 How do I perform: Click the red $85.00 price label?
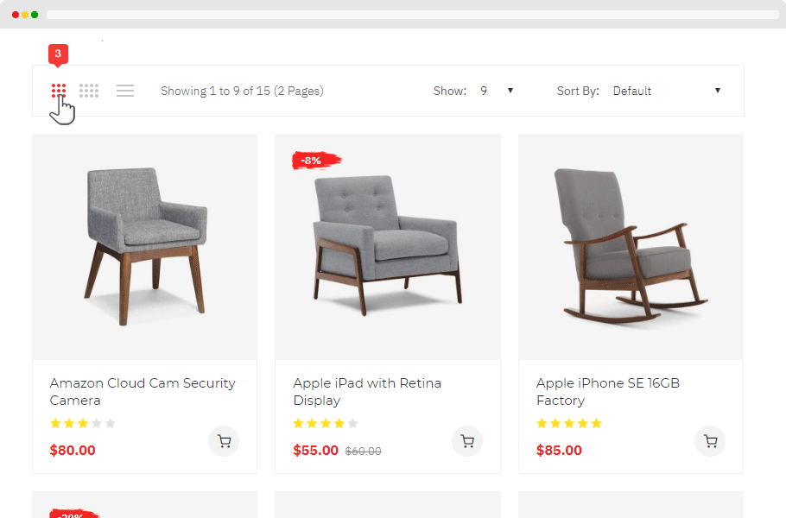559,450
